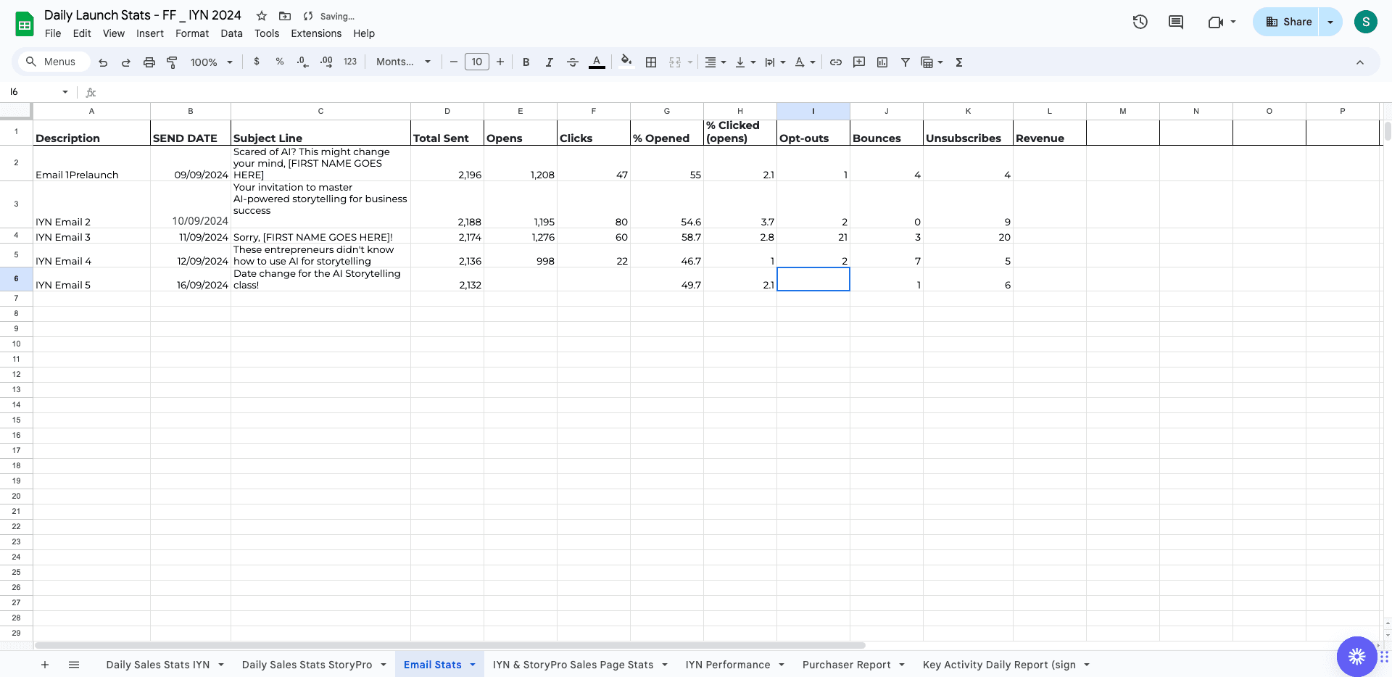Insert chart icon in toolbar
1392x677 pixels.
882,62
